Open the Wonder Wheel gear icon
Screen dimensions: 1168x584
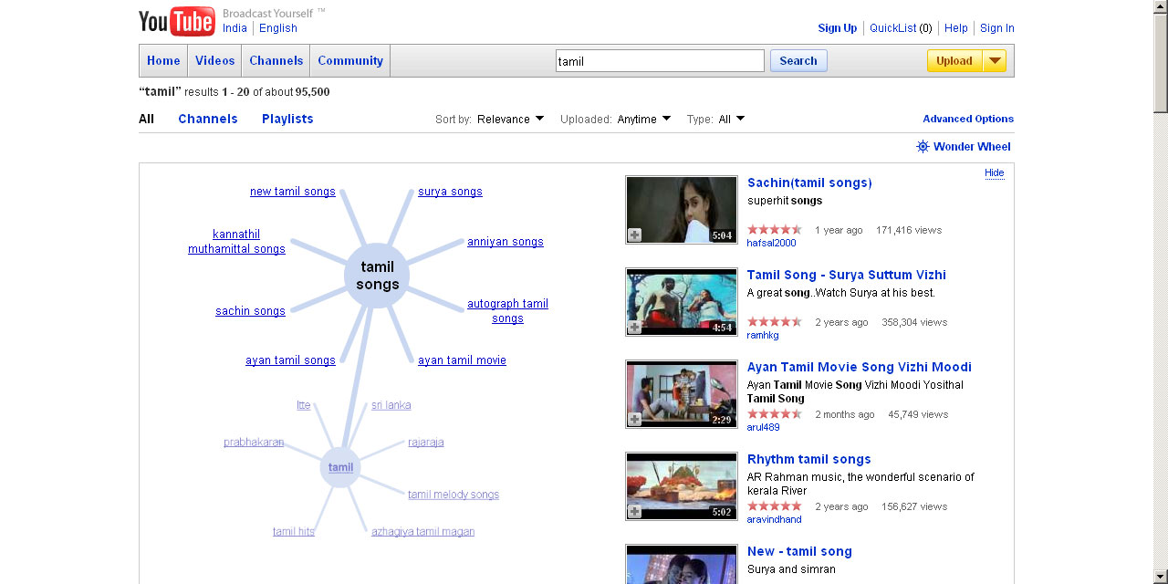(x=923, y=146)
